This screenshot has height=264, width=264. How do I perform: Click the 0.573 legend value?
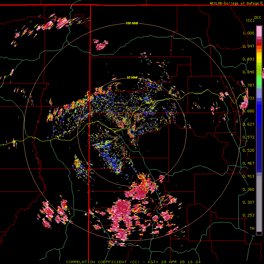248,137
